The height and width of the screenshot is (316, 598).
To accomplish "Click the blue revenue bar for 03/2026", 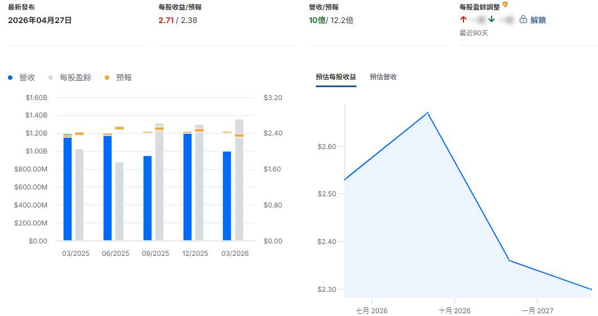I will point(227,196).
